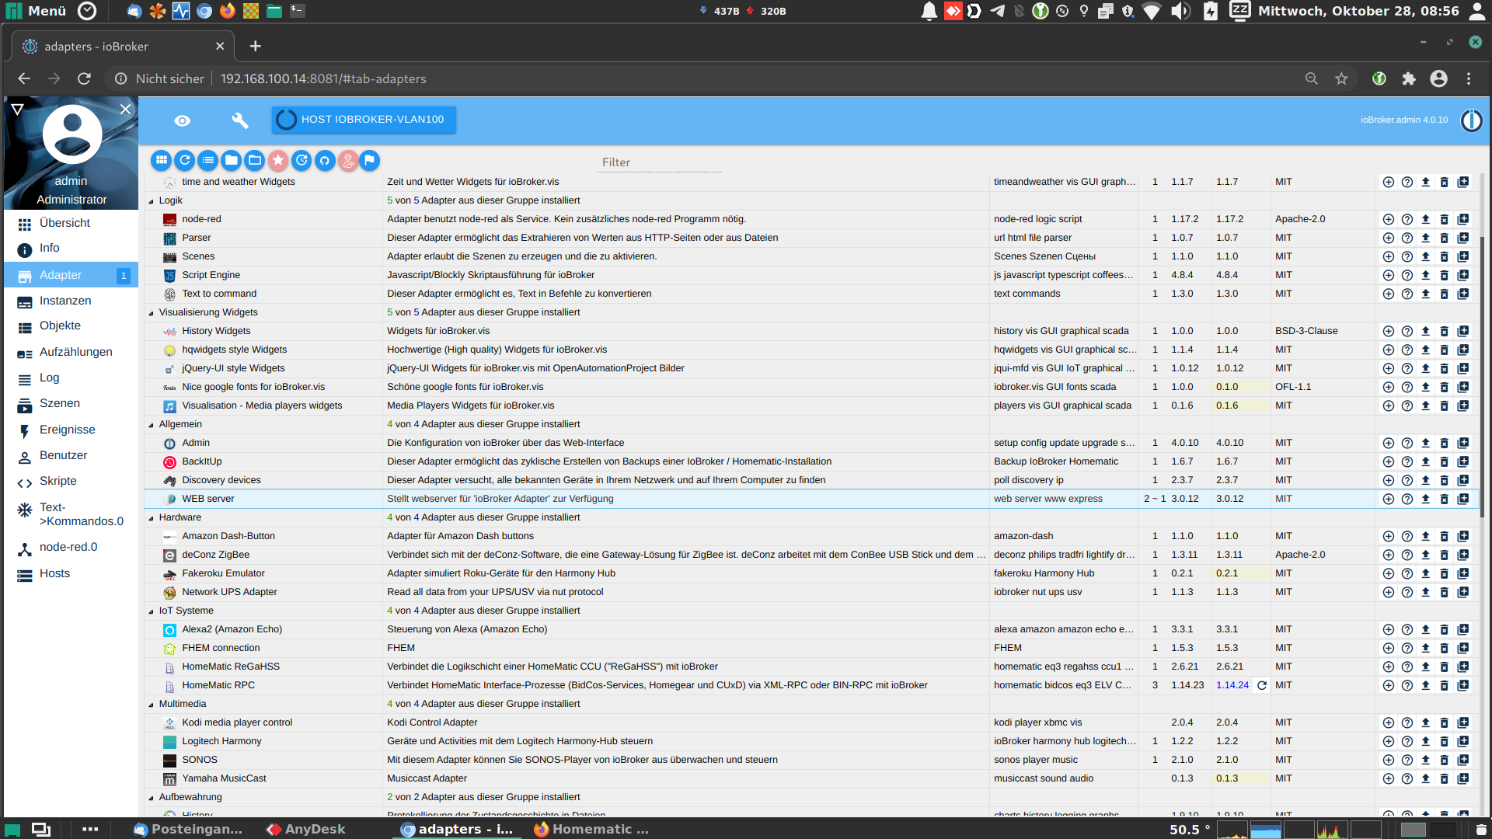The image size is (1492, 839).
Task: Collapse the Allgemein group
Action: 152,425
